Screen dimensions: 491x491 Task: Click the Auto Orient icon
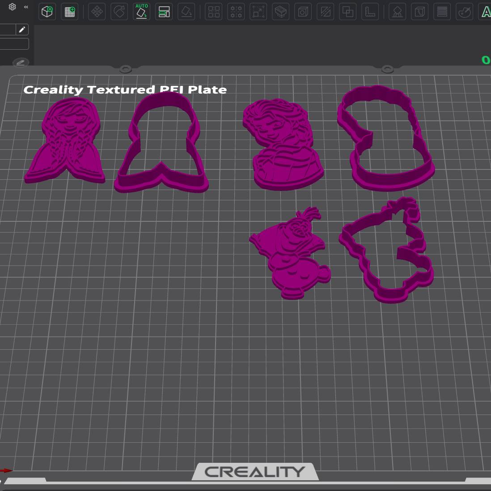coord(142,12)
